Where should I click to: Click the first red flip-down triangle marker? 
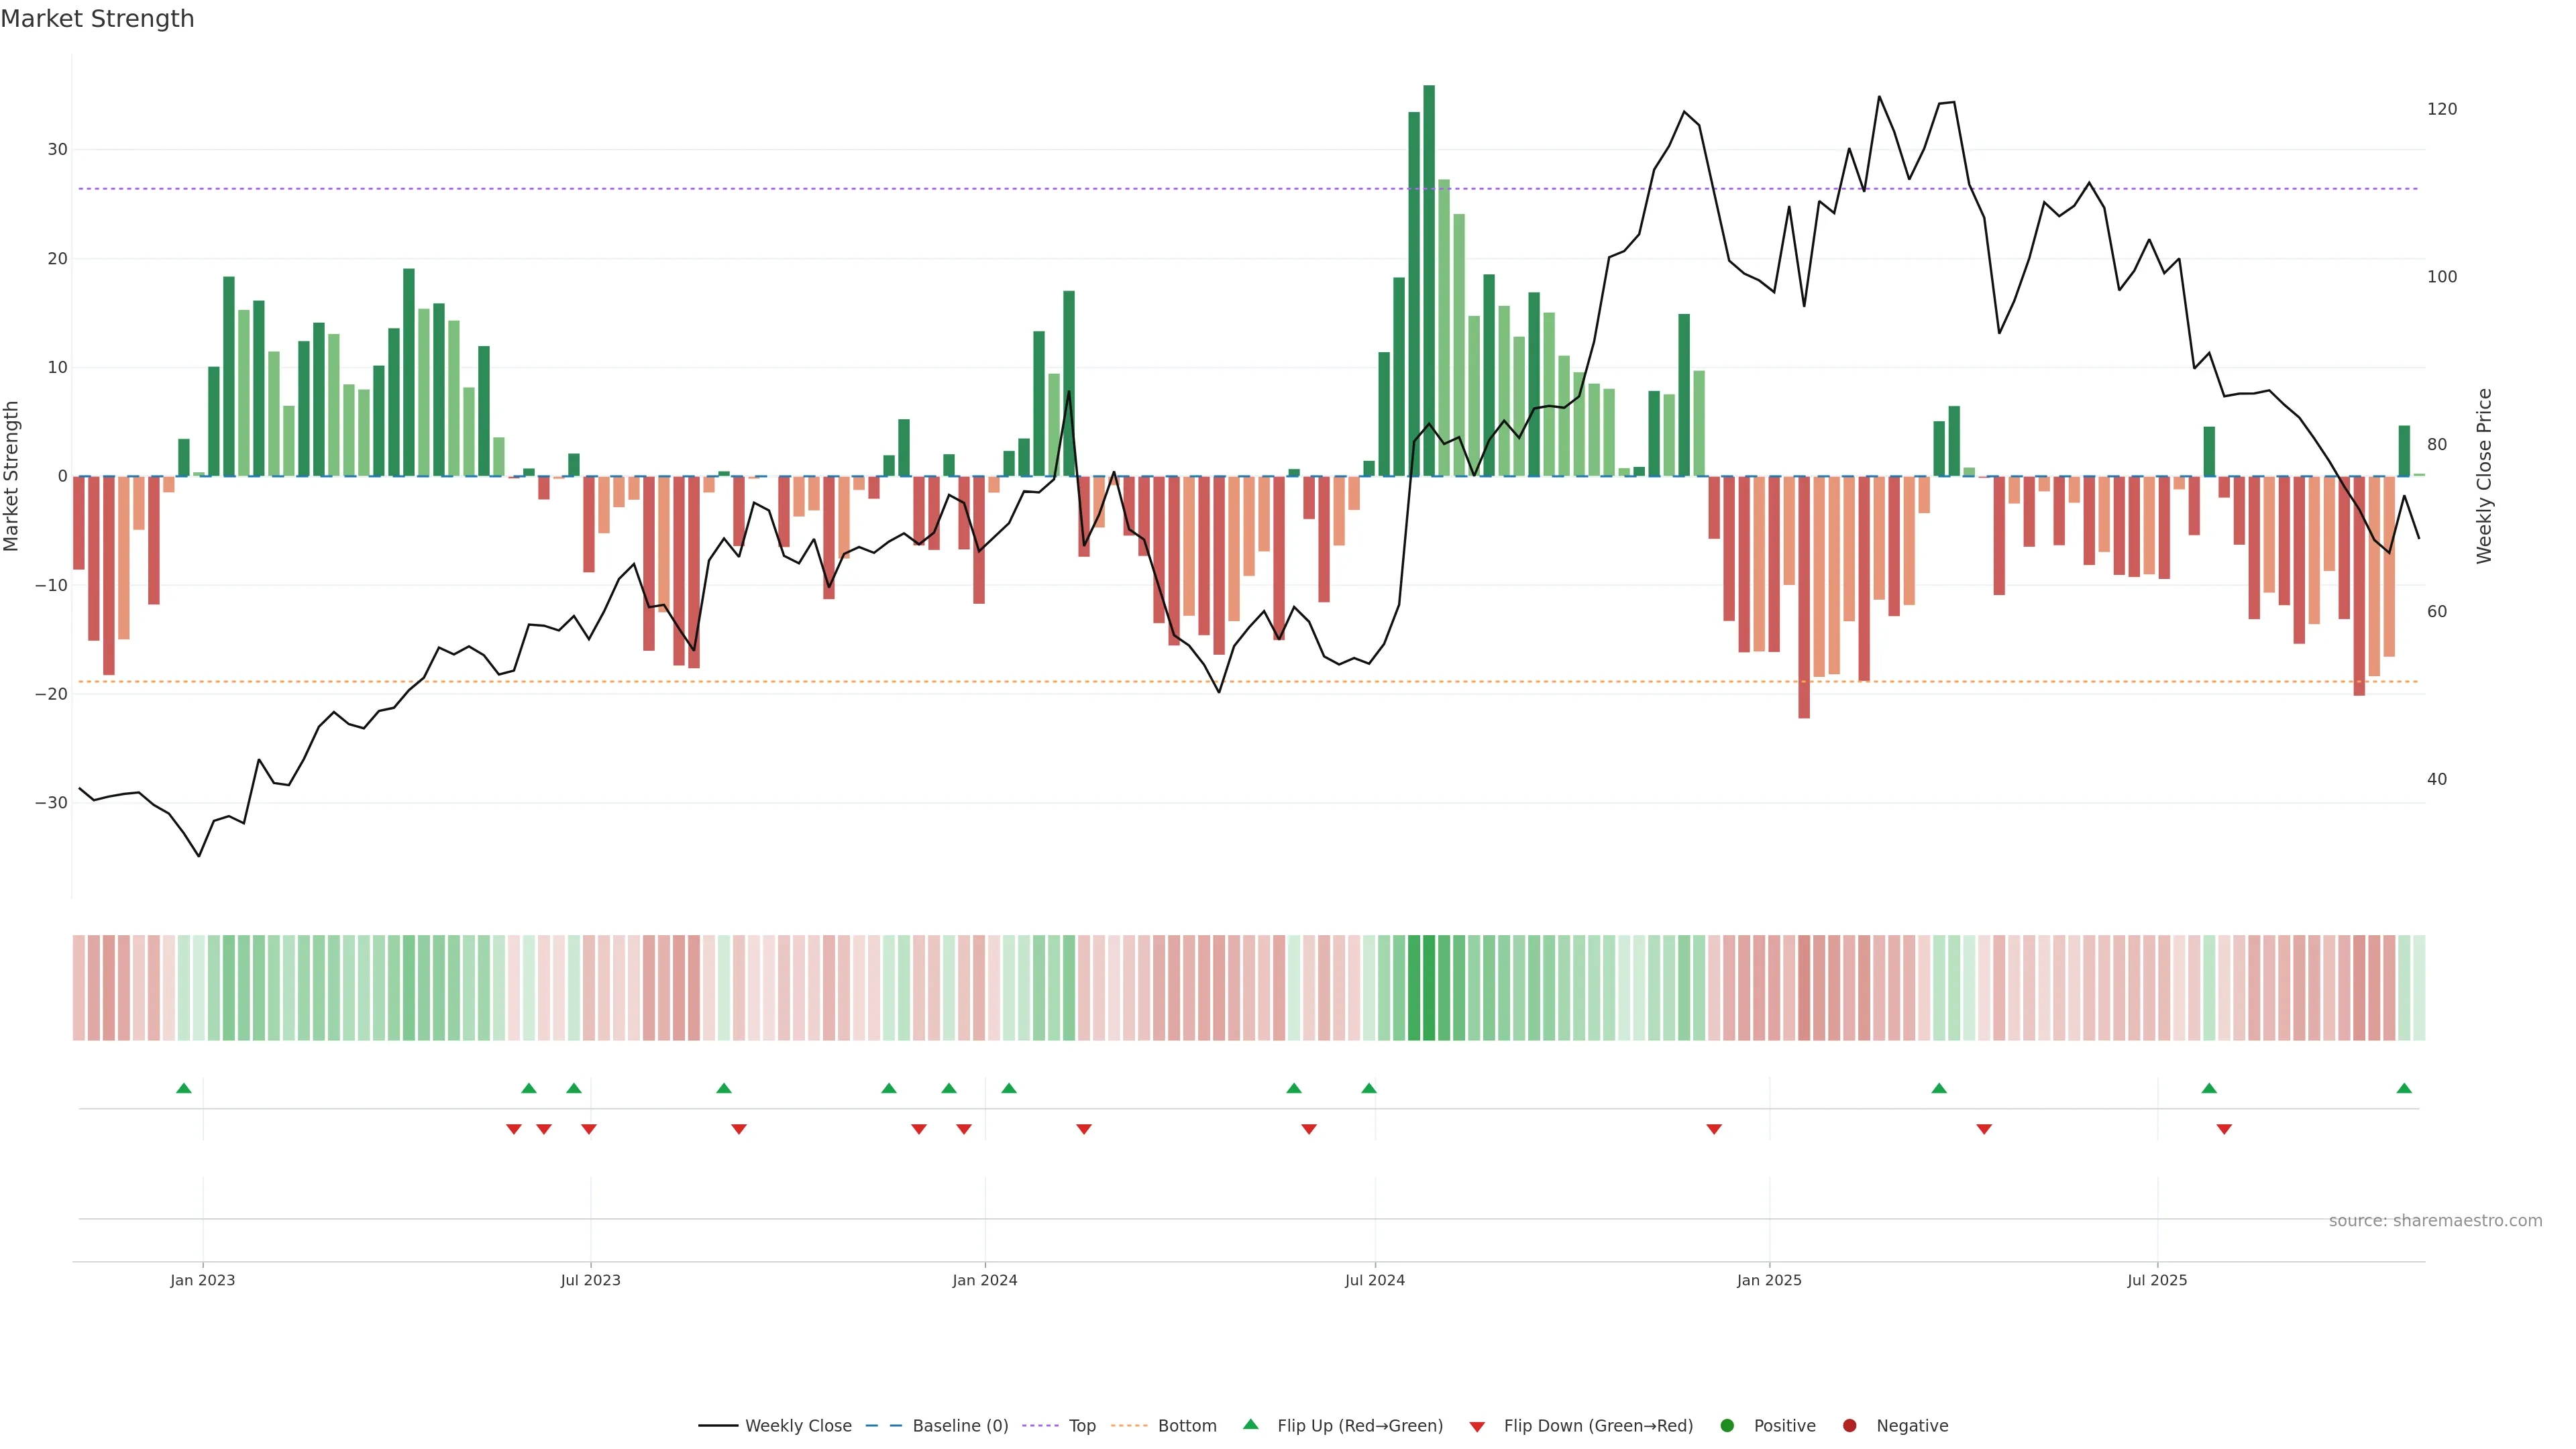point(514,1129)
